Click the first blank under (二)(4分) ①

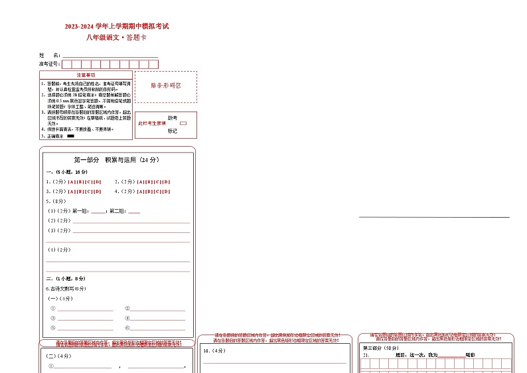point(83,366)
